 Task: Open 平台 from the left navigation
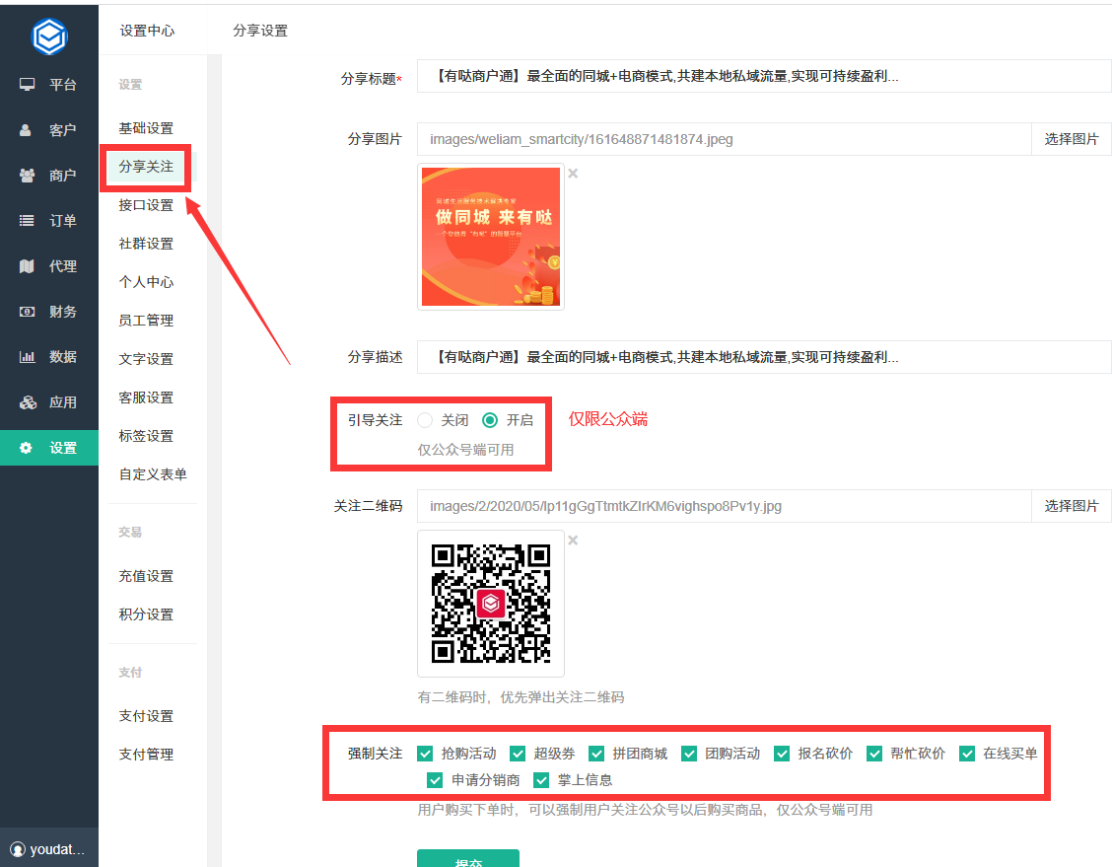point(49,85)
